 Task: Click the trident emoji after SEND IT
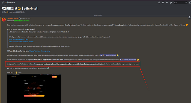(x=16, y=72)
